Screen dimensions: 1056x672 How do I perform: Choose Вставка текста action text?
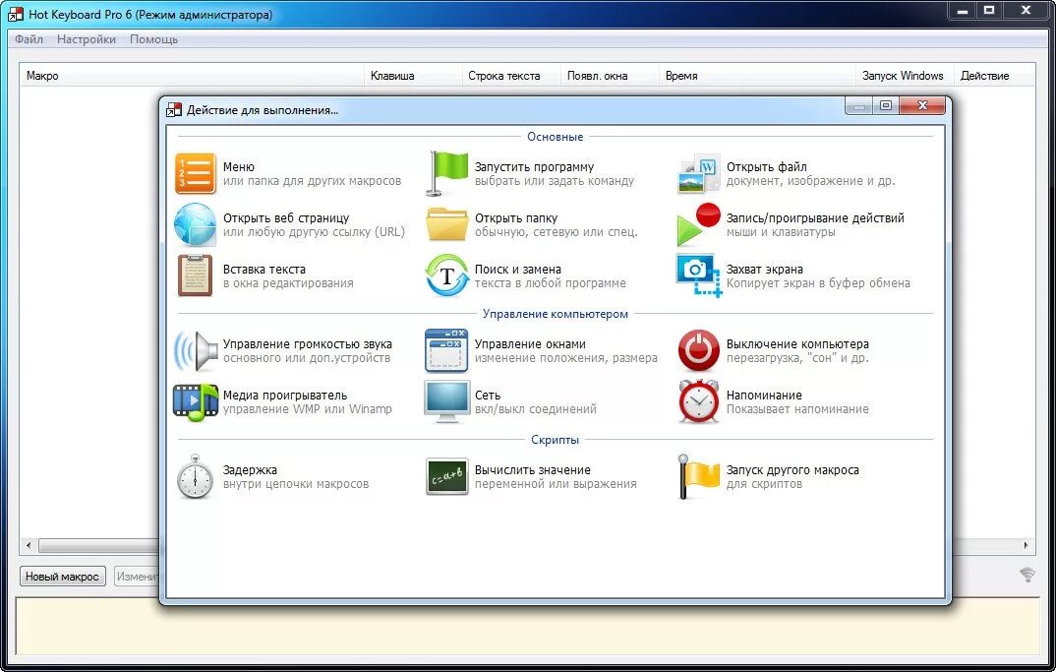coord(264,269)
